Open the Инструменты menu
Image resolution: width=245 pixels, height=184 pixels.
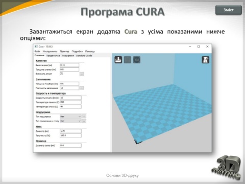coord(50,51)
